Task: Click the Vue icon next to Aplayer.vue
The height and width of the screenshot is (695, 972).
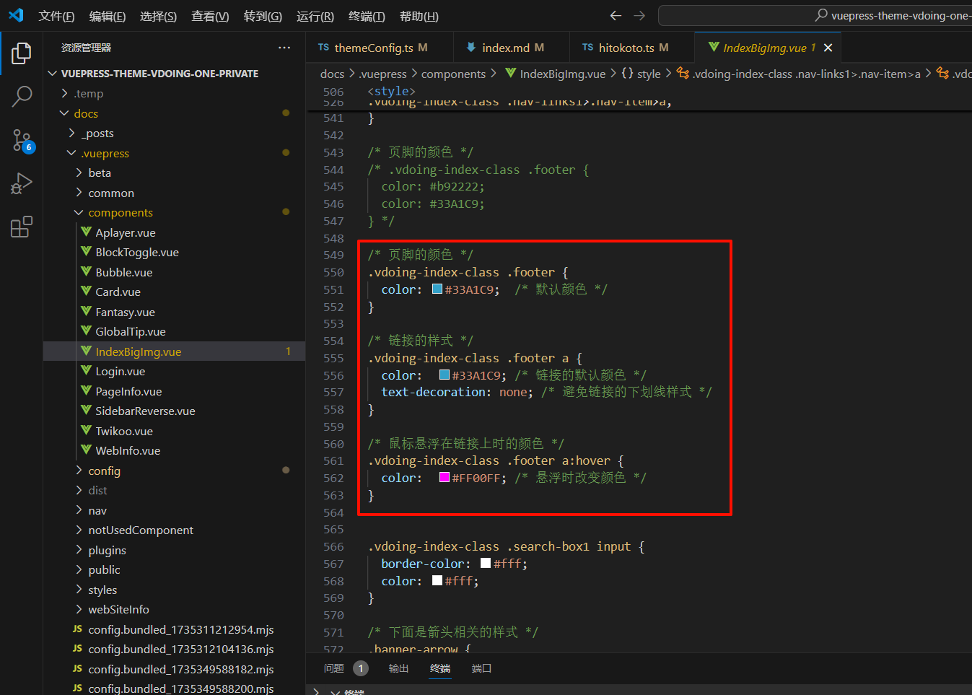Action: (x=86, y=232)
